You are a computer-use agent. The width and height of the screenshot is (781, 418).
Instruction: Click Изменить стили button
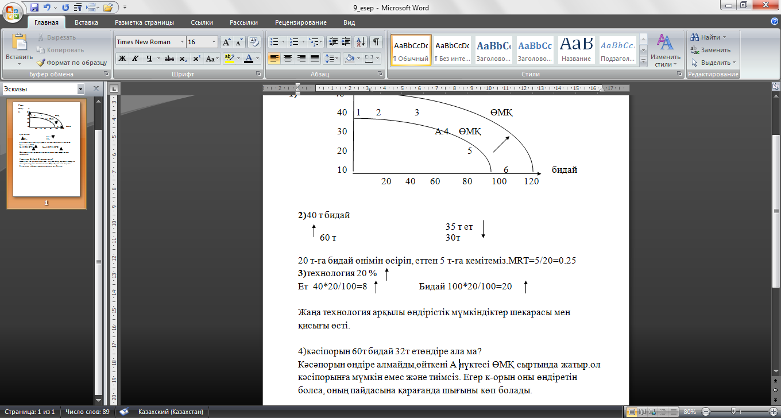click(666, 51)
